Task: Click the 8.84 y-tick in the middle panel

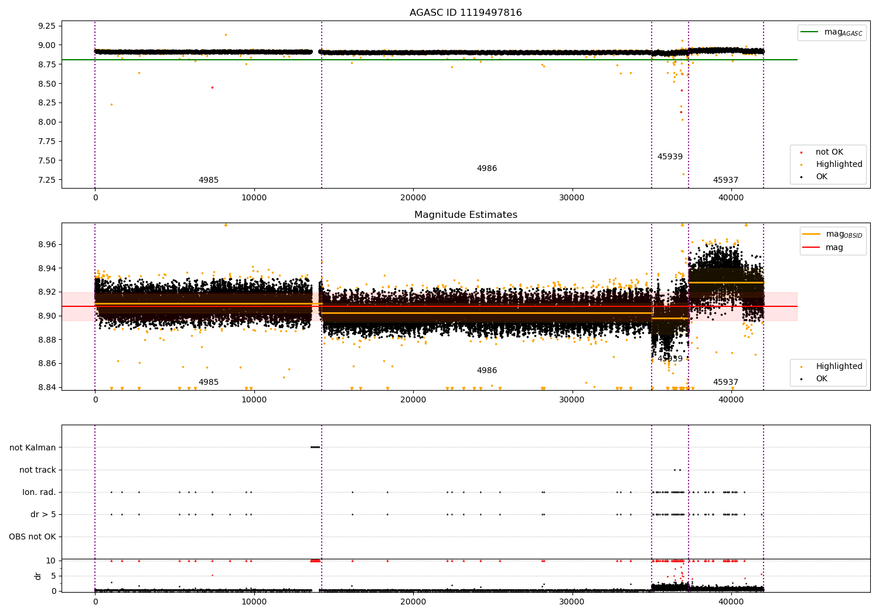Action: [x=47, y=388]
